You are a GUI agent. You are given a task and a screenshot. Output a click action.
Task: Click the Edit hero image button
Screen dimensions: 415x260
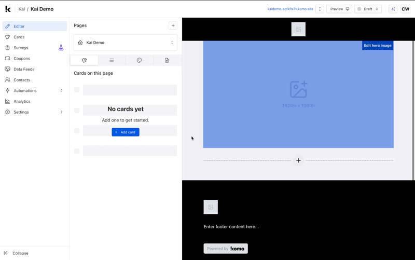[x=377, y=46]
